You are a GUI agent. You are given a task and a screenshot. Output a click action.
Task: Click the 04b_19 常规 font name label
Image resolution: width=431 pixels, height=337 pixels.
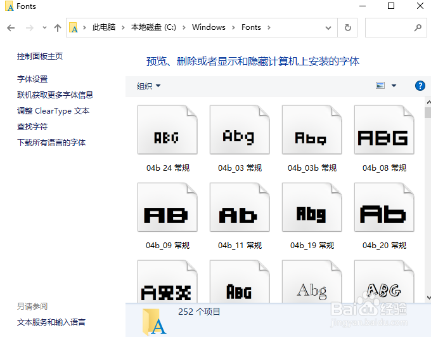pyautogui.click(x=312, y=245)
